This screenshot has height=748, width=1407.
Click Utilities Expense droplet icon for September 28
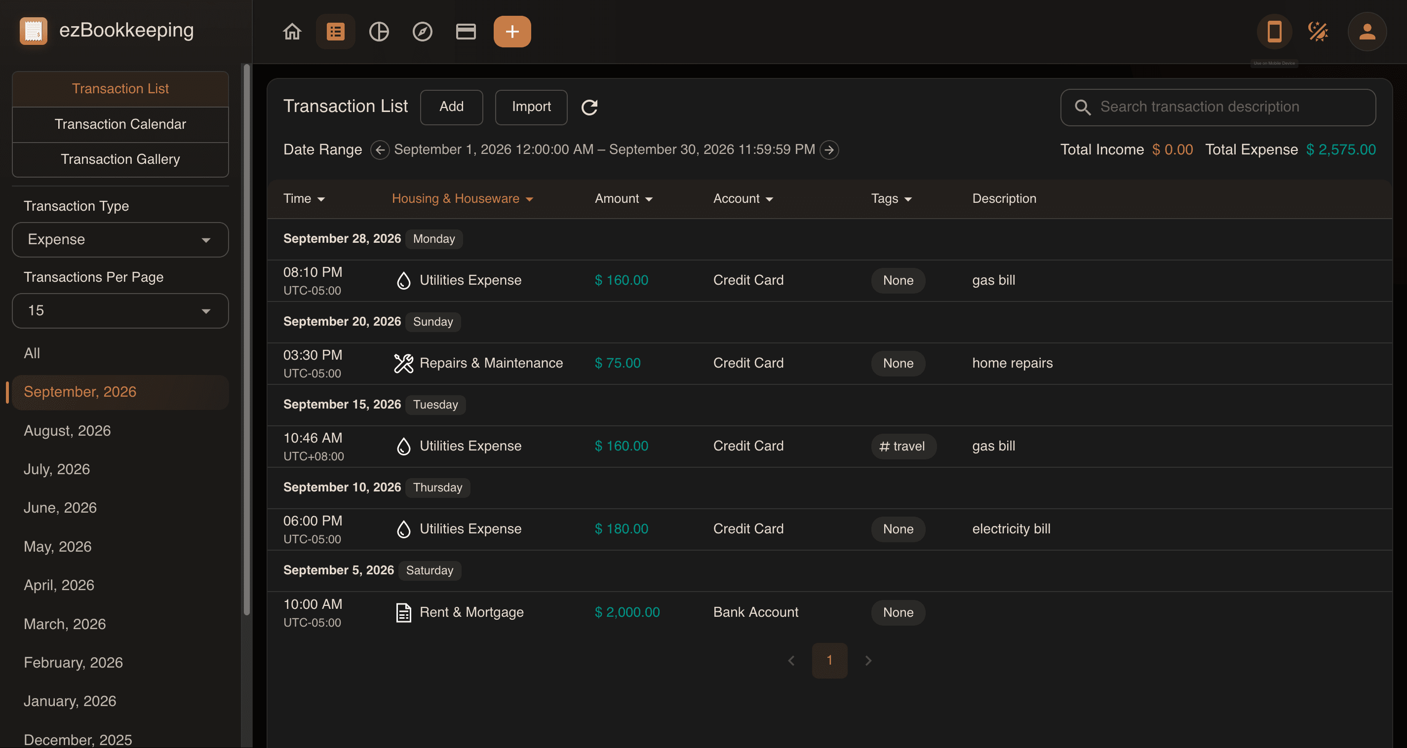tap(404, 281)
